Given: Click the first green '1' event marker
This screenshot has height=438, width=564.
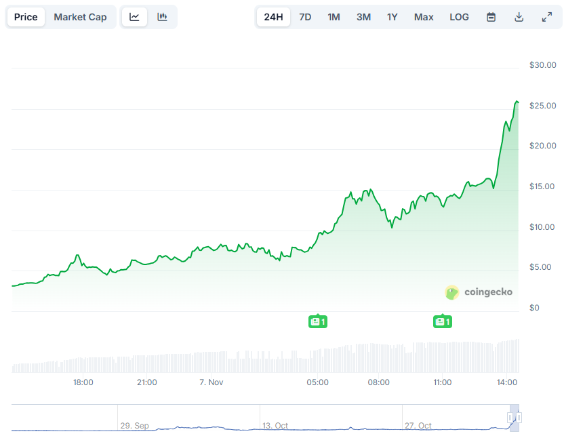Looking at the screenshot, I should tap(318, 321).
